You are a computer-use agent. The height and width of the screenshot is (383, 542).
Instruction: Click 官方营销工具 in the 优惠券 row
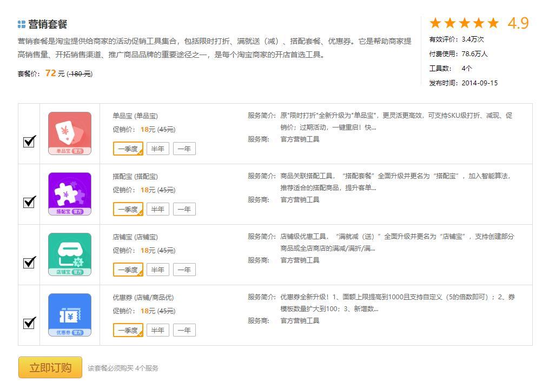click(x=300, y=320)
